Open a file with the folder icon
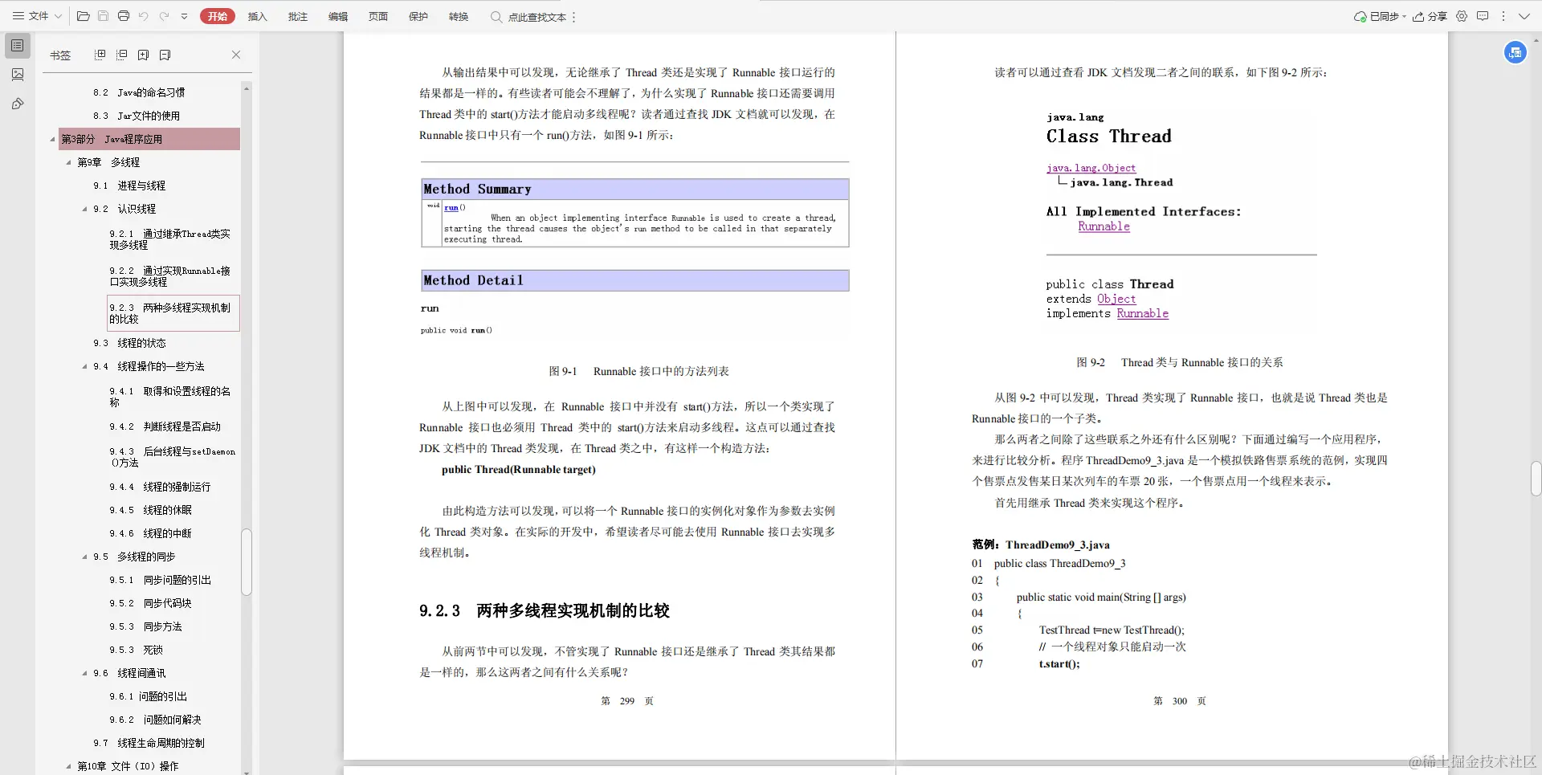 pyautogui.click(x=83, y=16)
